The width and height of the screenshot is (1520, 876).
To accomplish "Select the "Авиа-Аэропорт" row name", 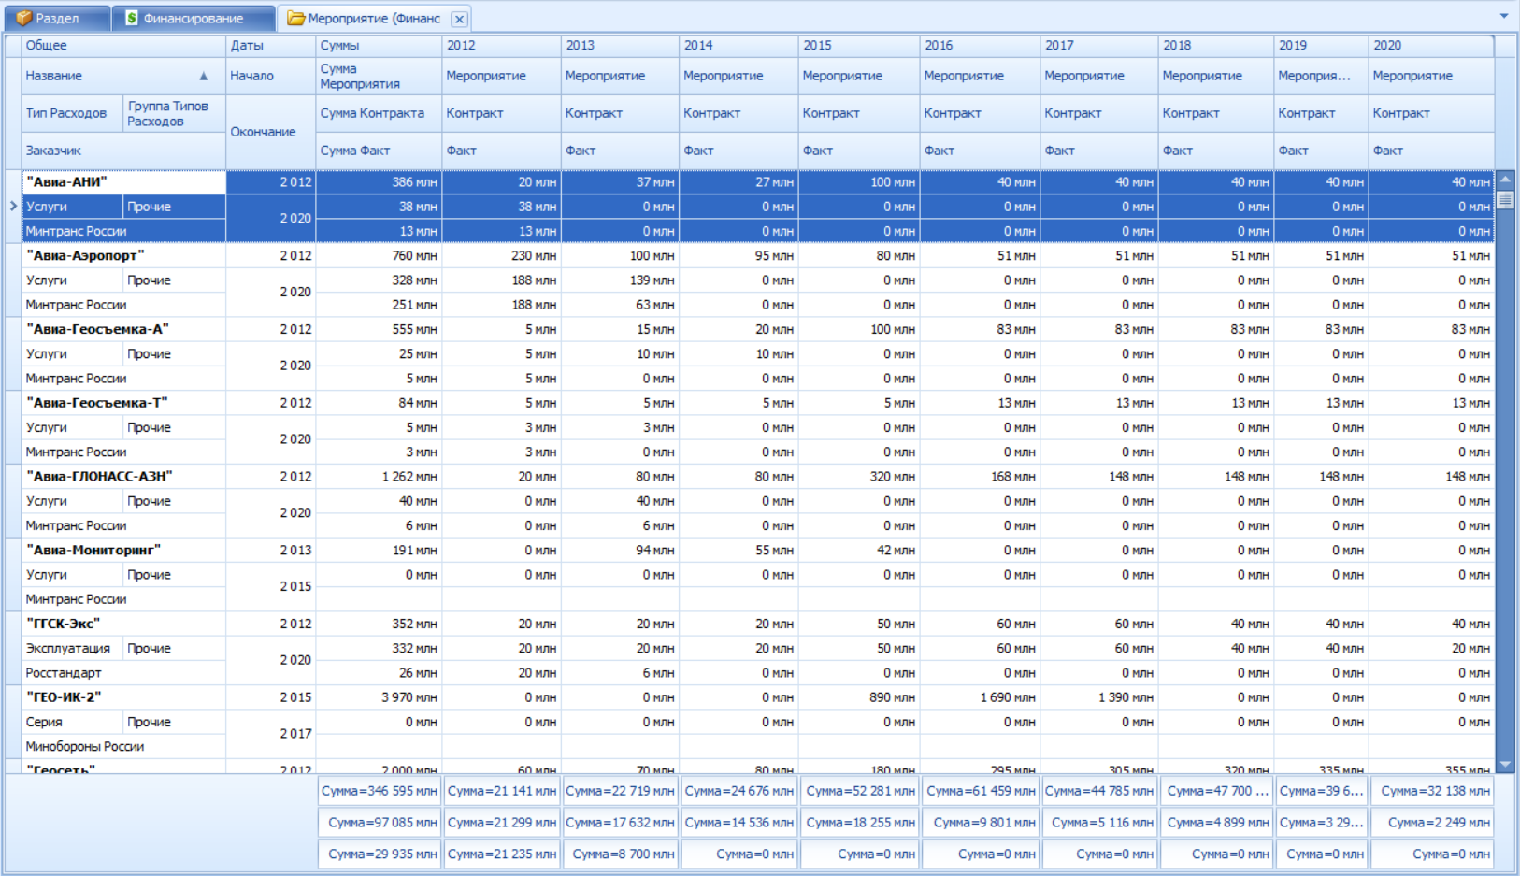I will [x=123, y=255].
